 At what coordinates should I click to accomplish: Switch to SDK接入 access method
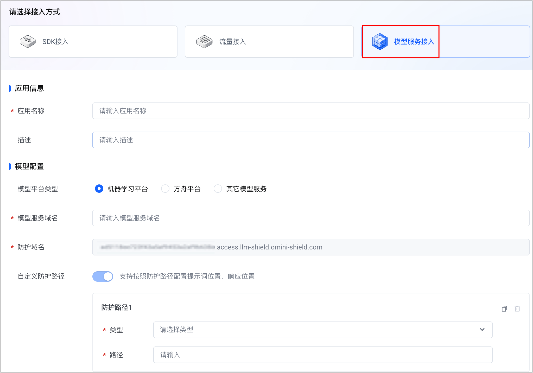point(55,42)
